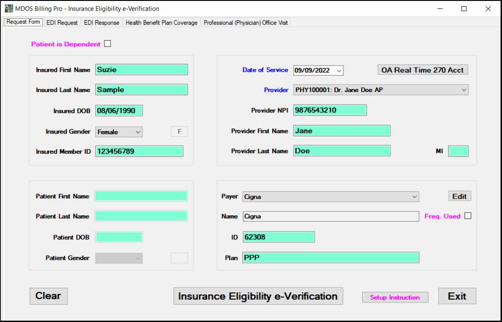Click the Provider NPI field showing 9876543210
502x322 pixels.
coord(329,110)
